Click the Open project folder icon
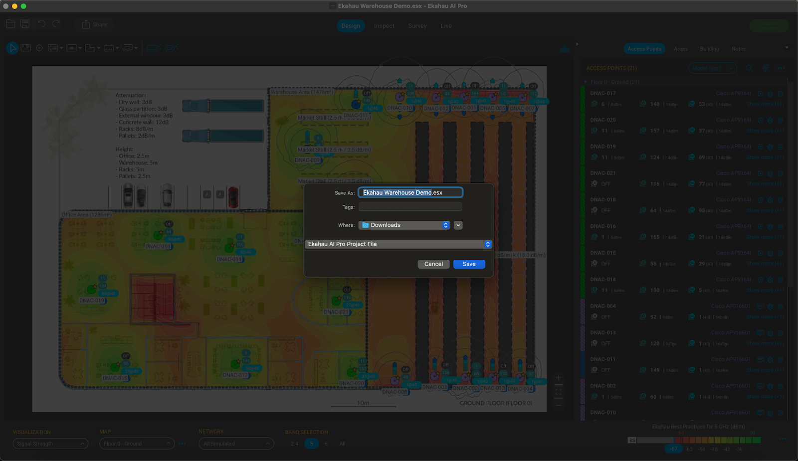 click(x=10, y=24)
